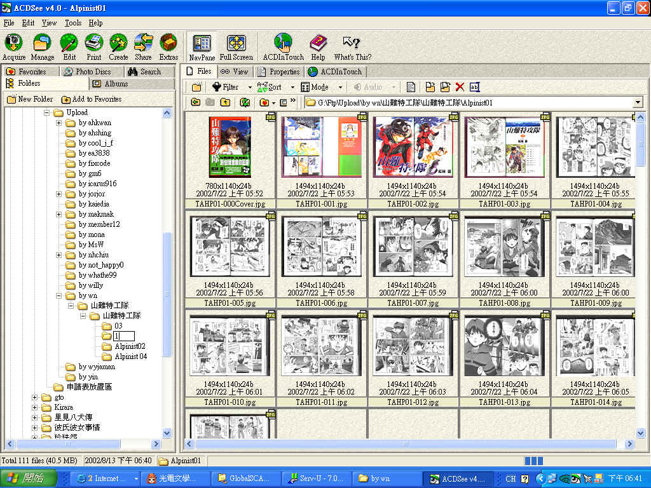Select the TAHP01-000Cover.jpg thumbnail
The height and width of the screenshot is (488, 651).
pyautogui.click(x=229, y=147)
